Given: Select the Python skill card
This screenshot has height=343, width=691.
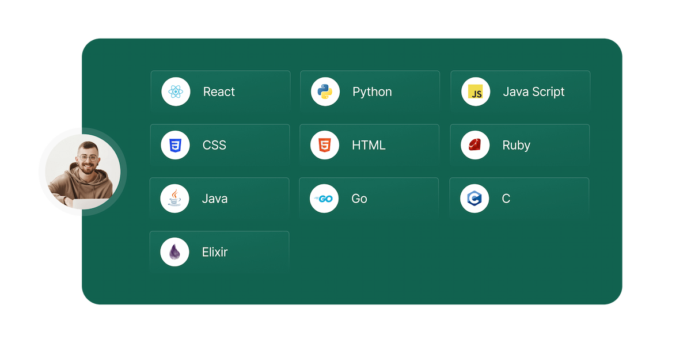Looking at the screenshot, I should [380, 91].
